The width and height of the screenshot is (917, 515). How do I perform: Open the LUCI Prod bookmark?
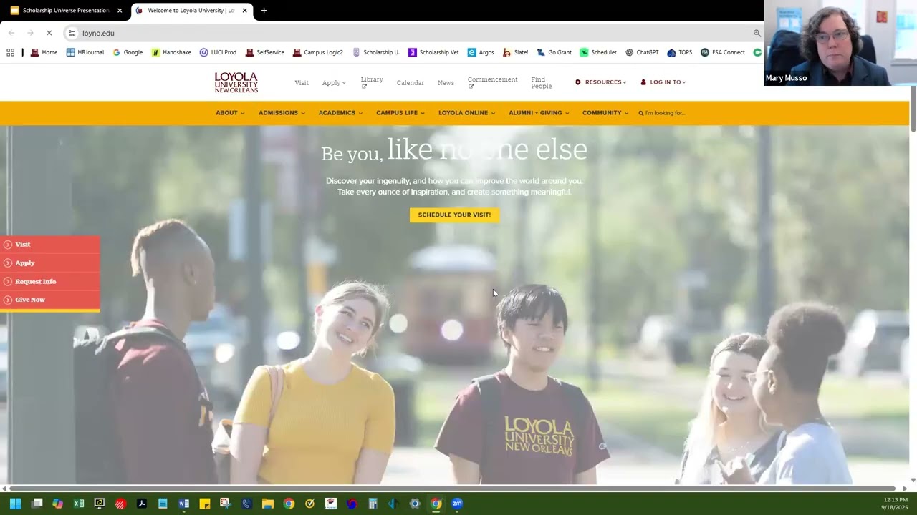click(x=218, y=52)
